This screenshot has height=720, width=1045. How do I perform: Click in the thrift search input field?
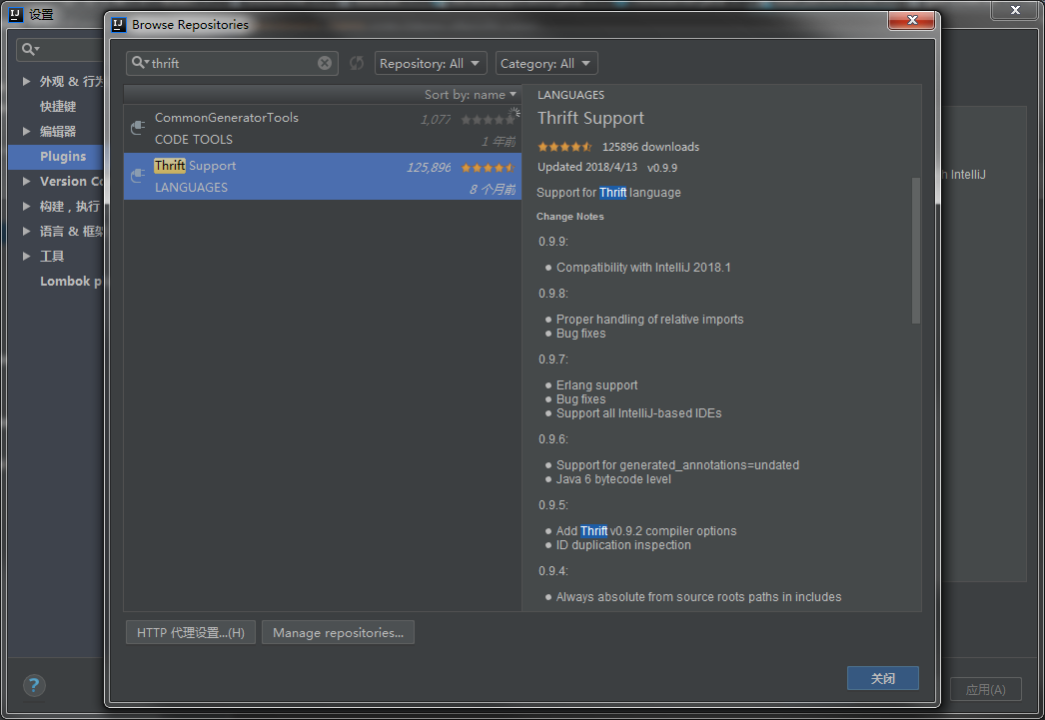pyautogui.click(x=235, y=63)
